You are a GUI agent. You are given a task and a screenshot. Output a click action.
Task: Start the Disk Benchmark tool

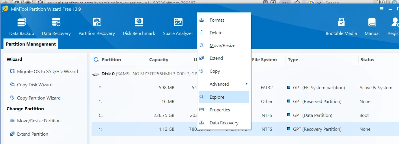click(139, 27)
